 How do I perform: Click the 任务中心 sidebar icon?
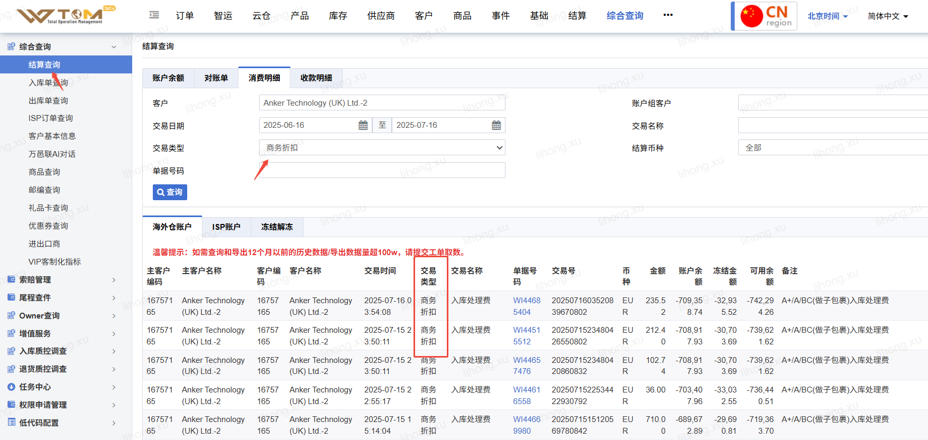11,387
